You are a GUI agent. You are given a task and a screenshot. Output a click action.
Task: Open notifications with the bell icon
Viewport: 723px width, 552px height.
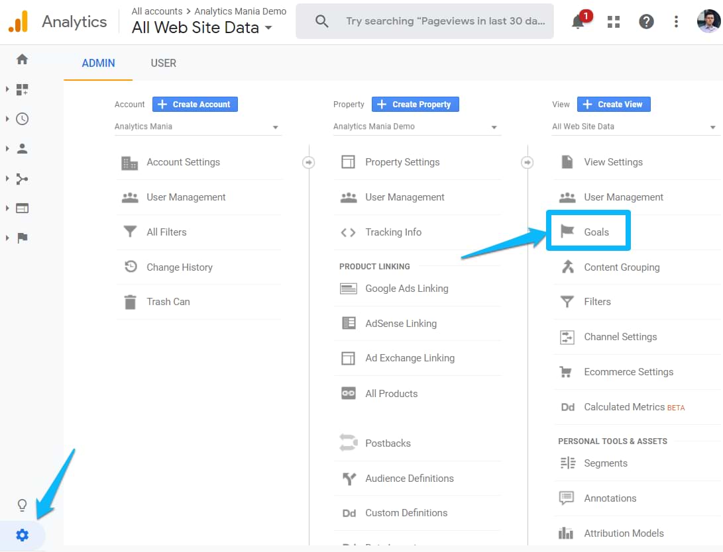576,21
